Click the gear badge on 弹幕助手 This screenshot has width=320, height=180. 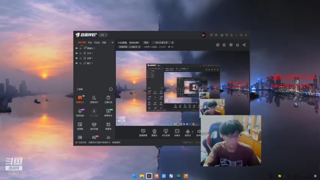tap(84, 96)
